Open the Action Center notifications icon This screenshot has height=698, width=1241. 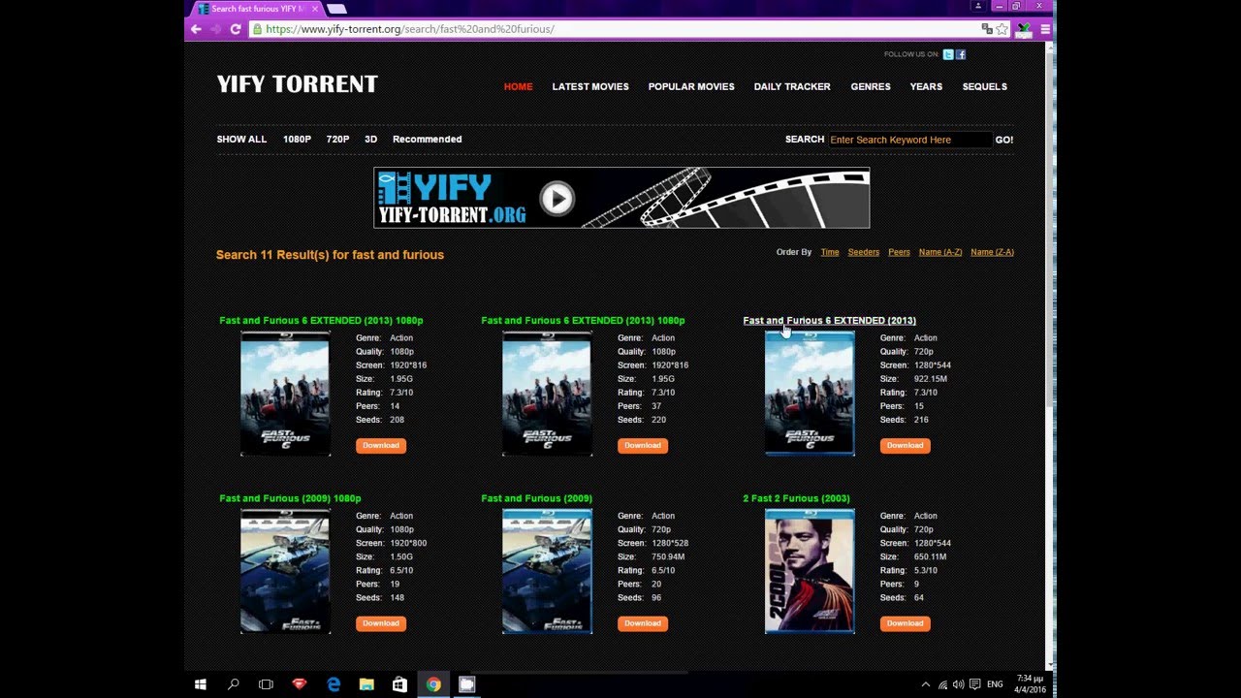click(x=975, y=684)
